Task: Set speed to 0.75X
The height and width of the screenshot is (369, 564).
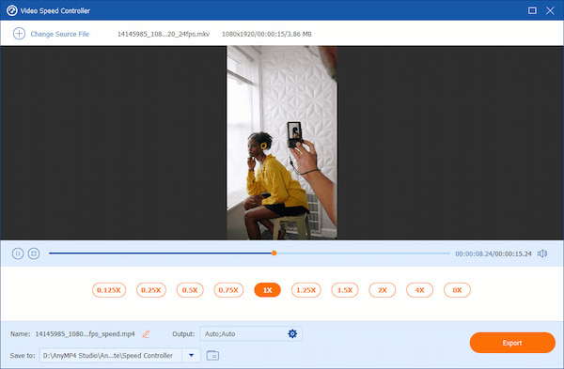Action: (x=228, y=290)
